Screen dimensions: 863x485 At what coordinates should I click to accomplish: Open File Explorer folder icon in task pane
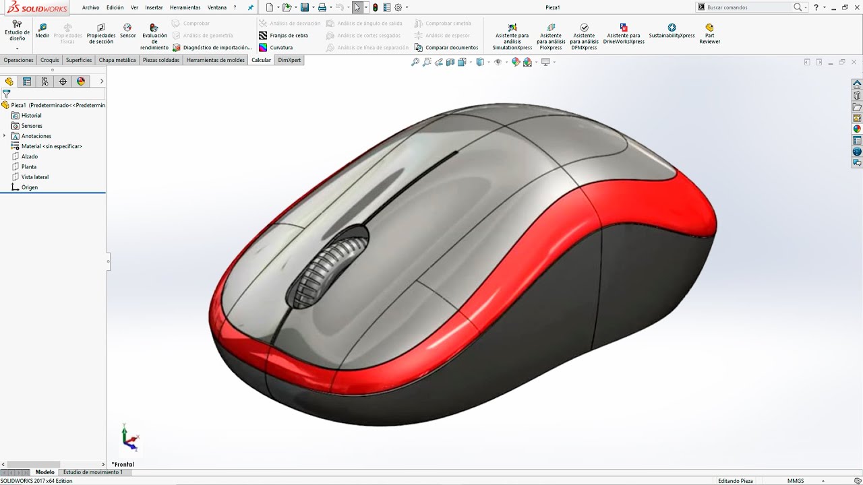pyautogui.click(x=857, y=107)
